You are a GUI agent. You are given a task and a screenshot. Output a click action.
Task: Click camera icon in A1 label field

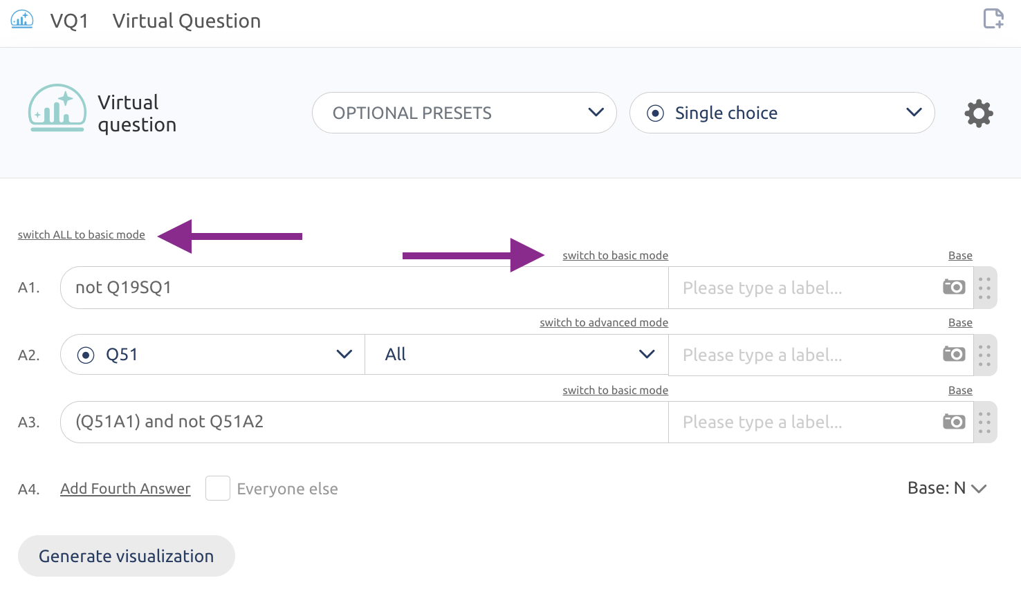pyautogui.click(x=954, y=287)
